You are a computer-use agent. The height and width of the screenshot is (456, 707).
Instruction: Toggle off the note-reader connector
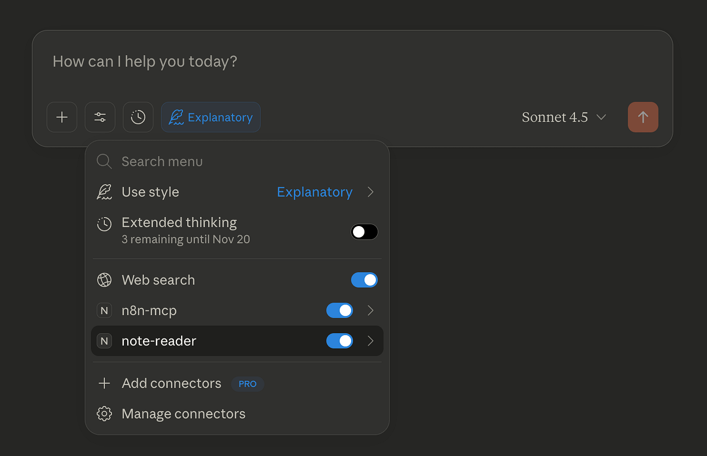(x=339, y=341)
